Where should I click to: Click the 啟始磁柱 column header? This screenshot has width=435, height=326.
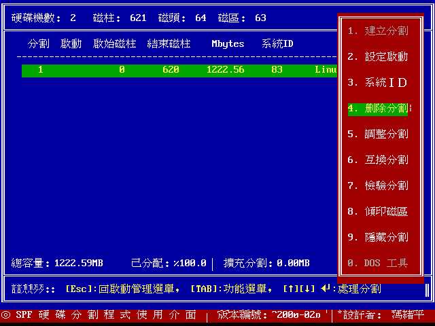click(x=114, y=44)
